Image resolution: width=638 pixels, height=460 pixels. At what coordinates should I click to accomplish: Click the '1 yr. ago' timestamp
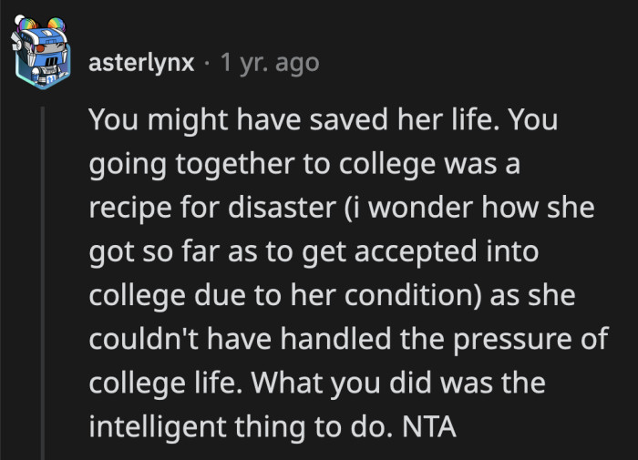(x=271, y=63)
